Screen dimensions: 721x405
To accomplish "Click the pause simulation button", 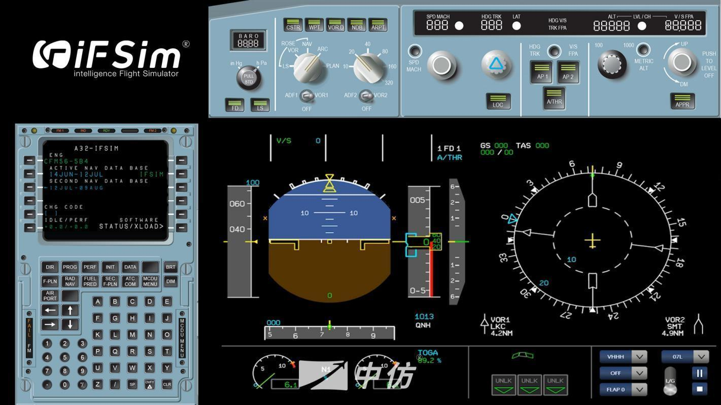I will (x=699, y=373).
